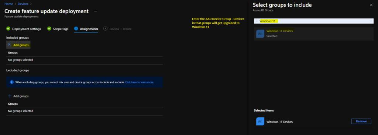The image size is (378, 135).
Task: Click the Assignments step number icon
Action: [76, 29]
